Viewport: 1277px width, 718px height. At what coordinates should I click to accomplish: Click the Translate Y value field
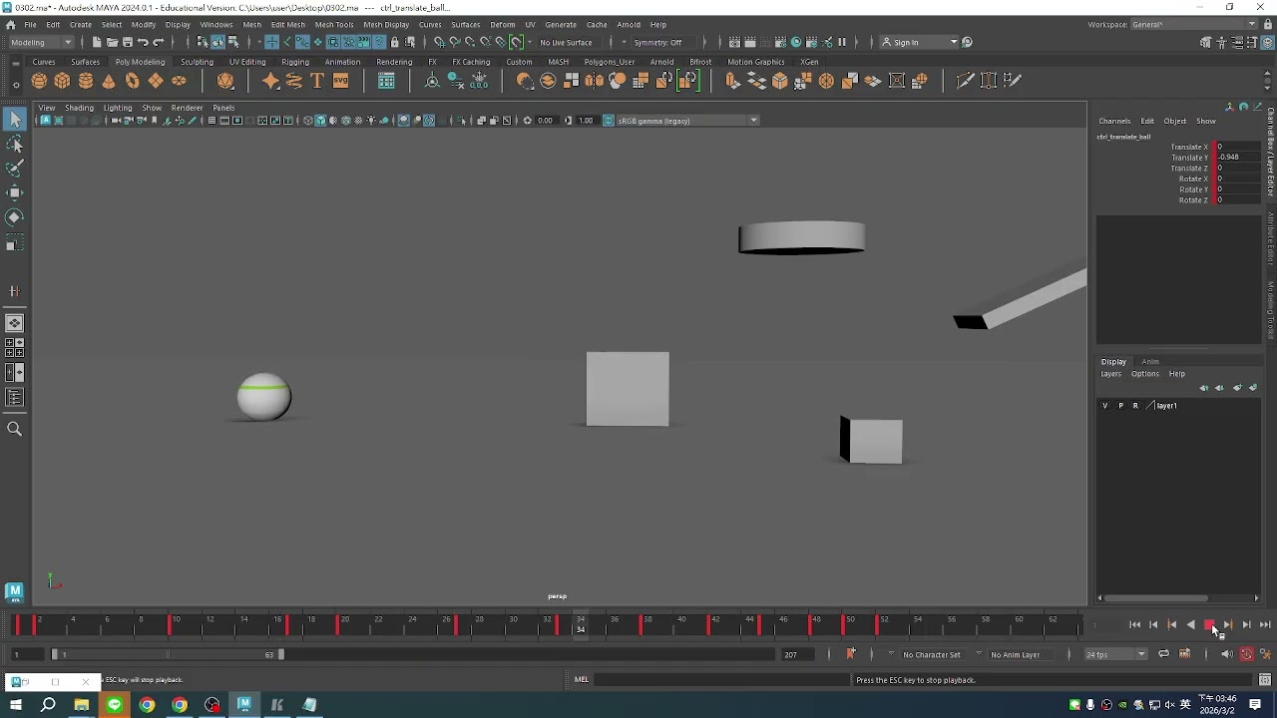(x=1237, y=158)
